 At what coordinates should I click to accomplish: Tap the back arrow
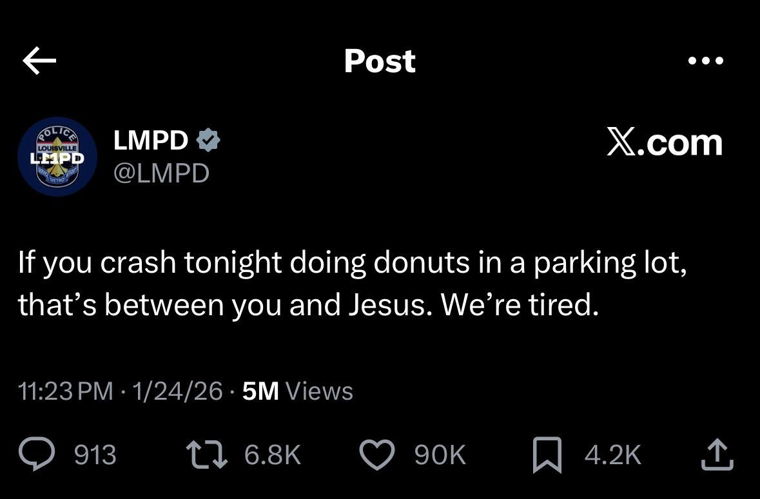(x=39, y=61)
